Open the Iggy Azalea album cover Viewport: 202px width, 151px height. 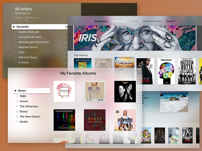coord(125,120)
